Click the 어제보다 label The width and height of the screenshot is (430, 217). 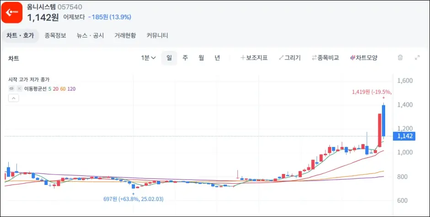click(x=74, y=17)
